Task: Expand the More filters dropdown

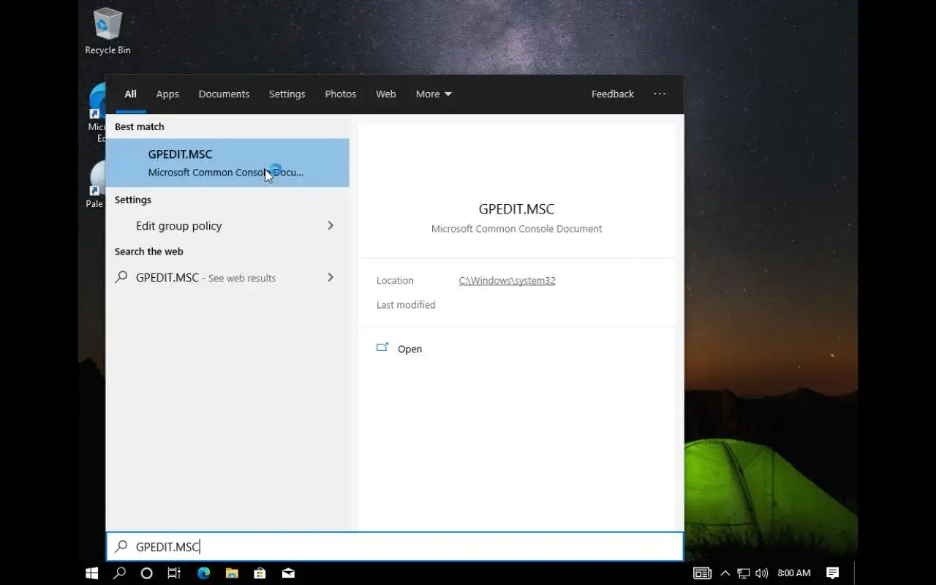Action: pos(434,94)
